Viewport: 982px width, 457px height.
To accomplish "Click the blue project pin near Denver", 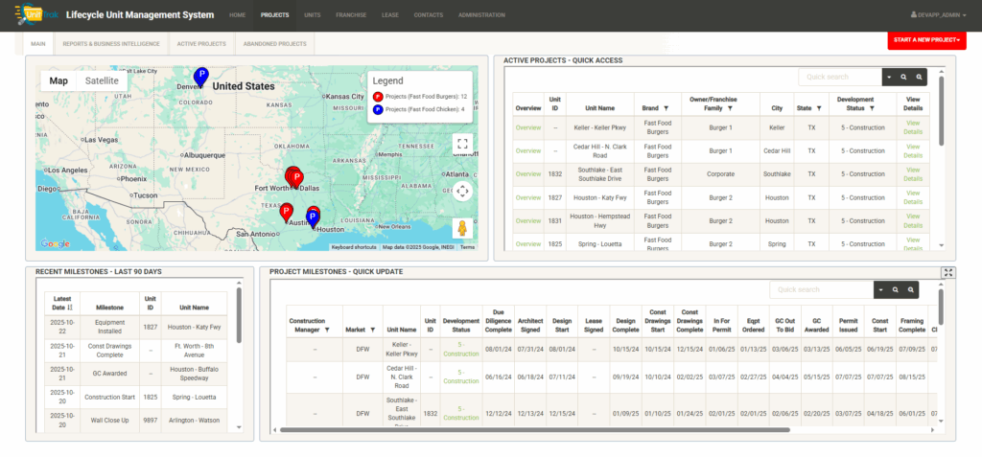I will 200,76.
